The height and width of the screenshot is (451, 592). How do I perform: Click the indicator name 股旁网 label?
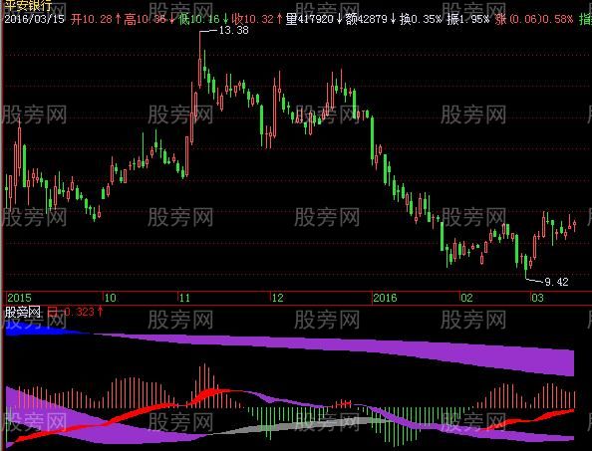pyautogui.click(x=22, y=312)
